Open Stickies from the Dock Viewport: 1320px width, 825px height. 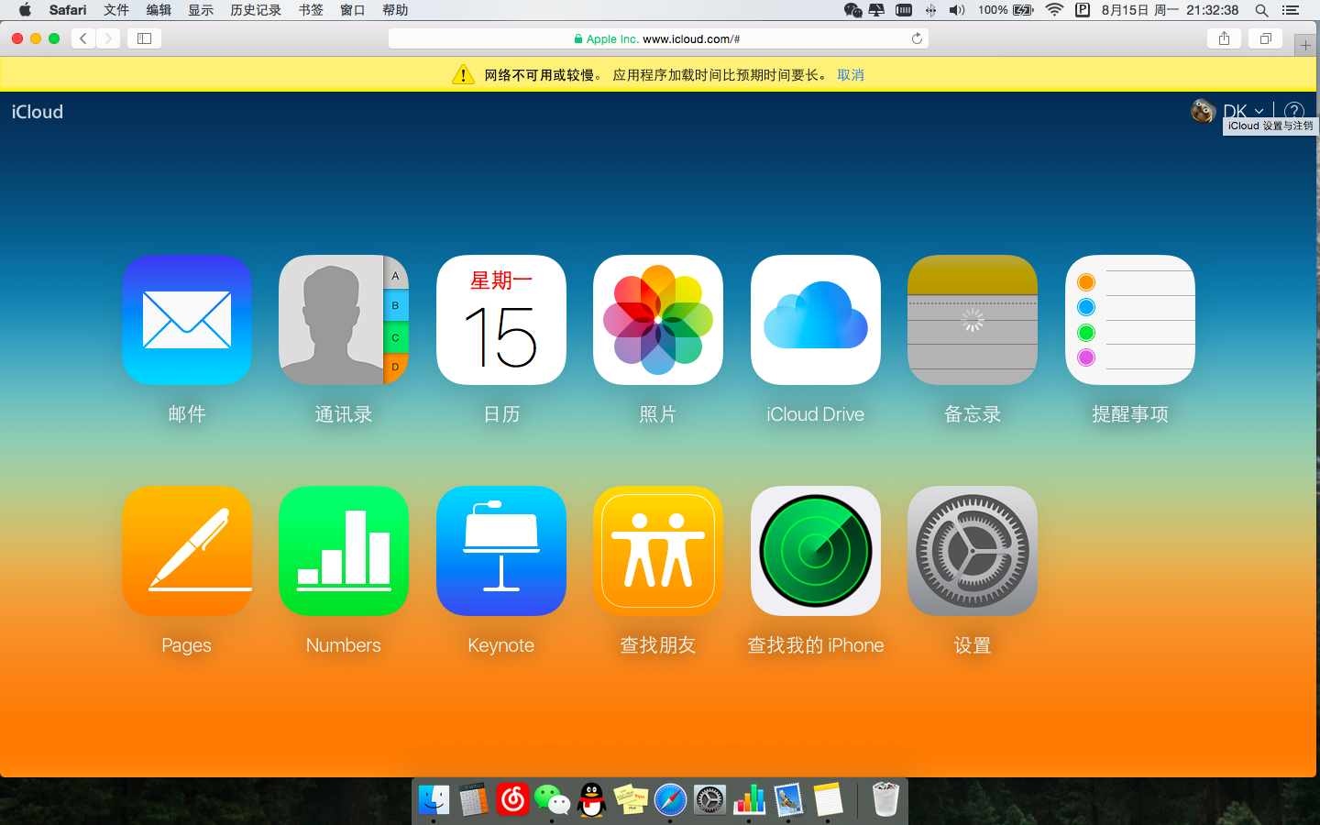631,799
